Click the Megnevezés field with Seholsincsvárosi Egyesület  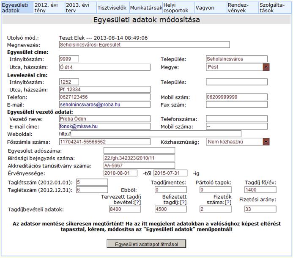tap(145, 45)
